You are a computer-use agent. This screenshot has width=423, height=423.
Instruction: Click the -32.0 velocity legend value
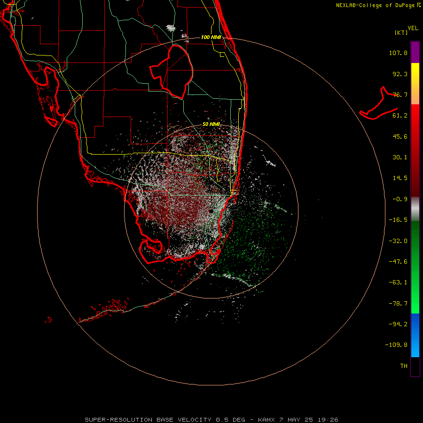pyautogui.click(x=398, y=241)
